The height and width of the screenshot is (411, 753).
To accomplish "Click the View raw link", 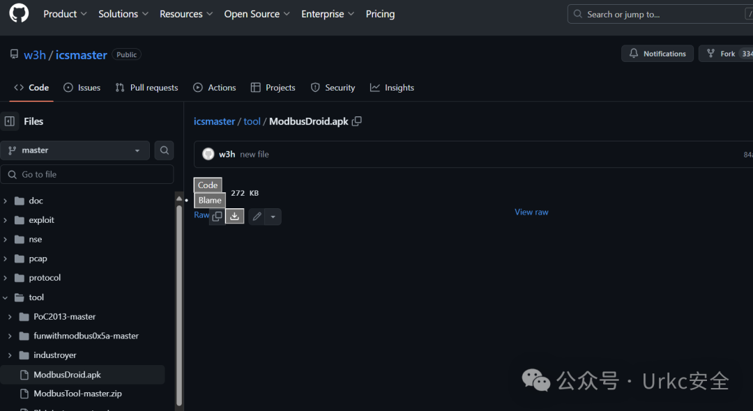I will pyautogui.click(x=531, y=212).
